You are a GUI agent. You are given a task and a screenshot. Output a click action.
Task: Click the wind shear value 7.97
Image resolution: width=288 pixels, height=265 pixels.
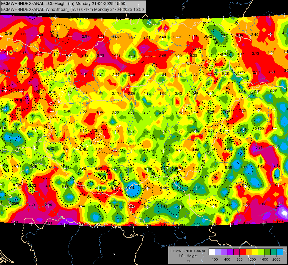pos(20,110)
